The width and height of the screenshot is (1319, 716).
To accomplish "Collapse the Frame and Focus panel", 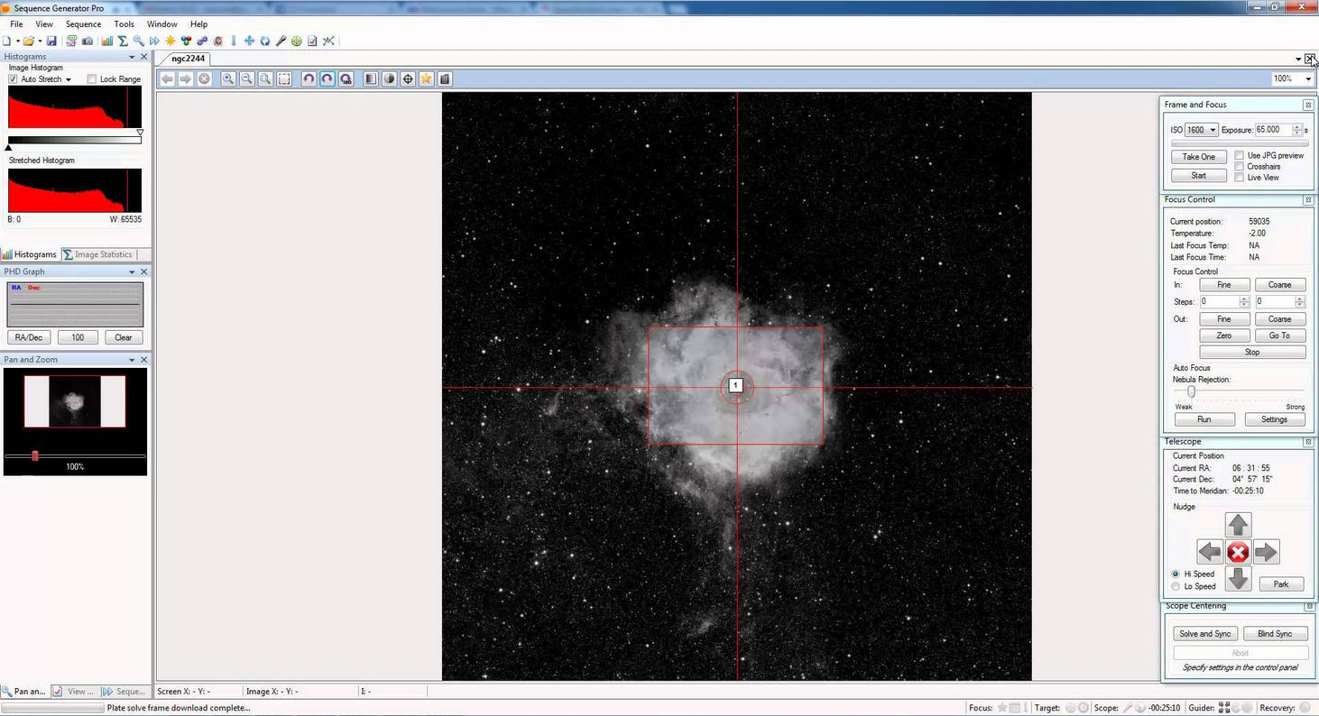I will click(1308, 106).
